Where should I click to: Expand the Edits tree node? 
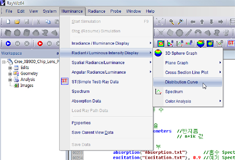pos(10,68)
